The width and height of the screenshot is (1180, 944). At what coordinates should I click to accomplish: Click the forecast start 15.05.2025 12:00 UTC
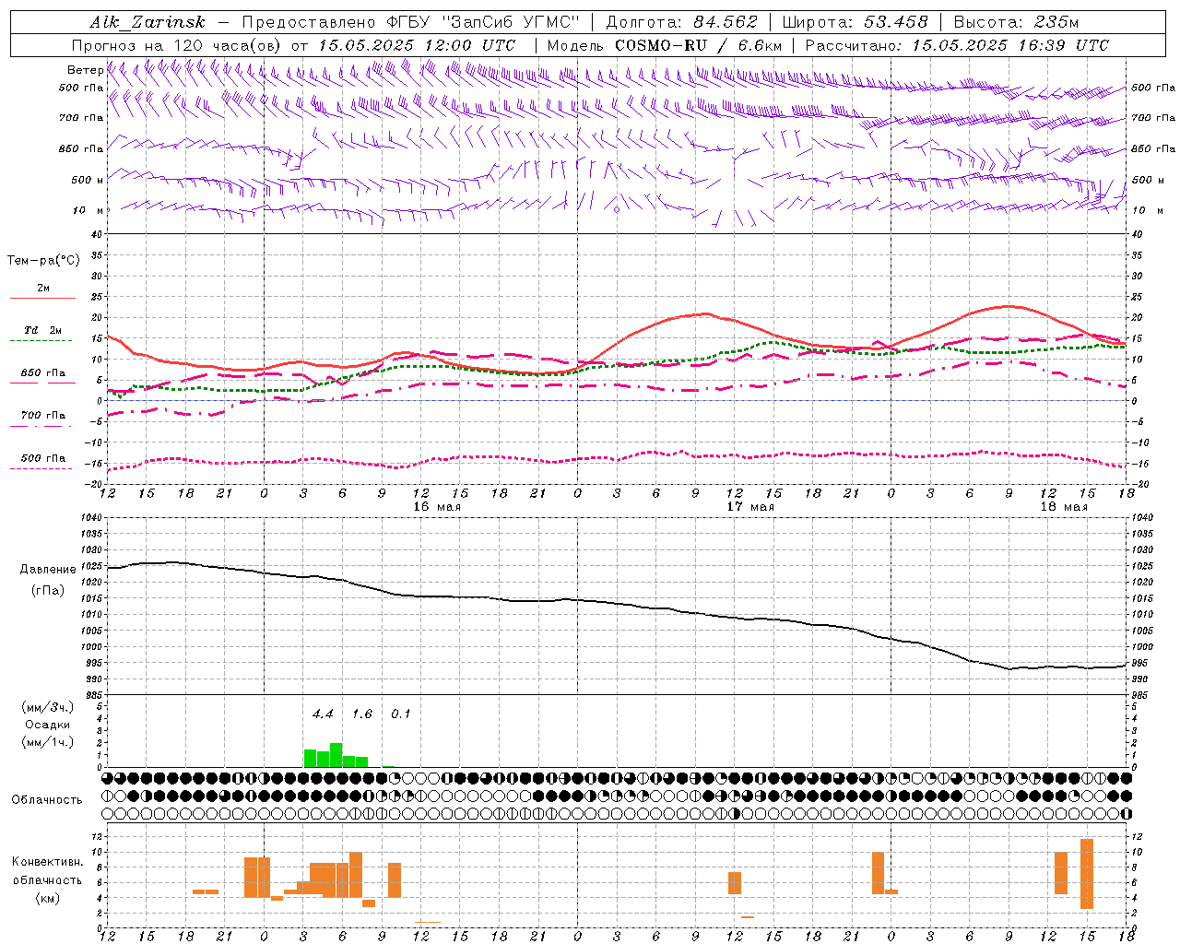point(417,45)
